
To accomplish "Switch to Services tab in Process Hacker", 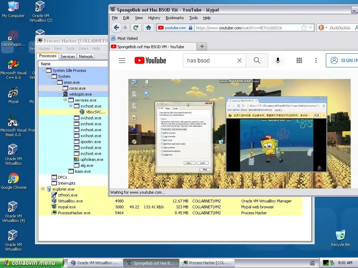I will (x=67, y=56).
